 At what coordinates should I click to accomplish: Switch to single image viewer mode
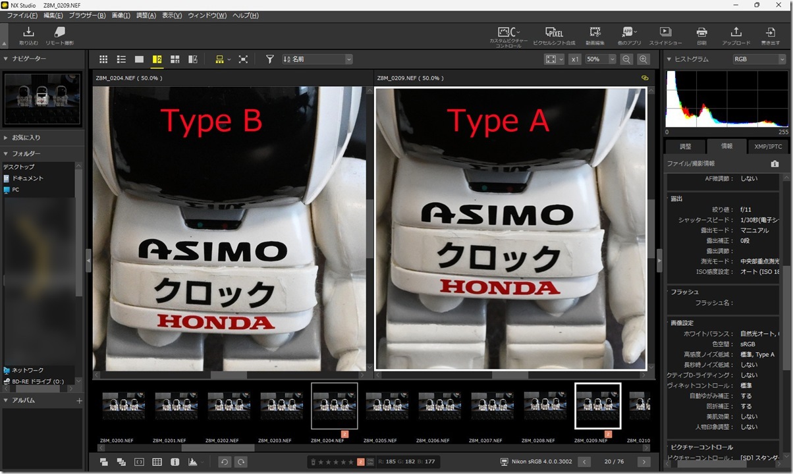click(x=139, y=59)
